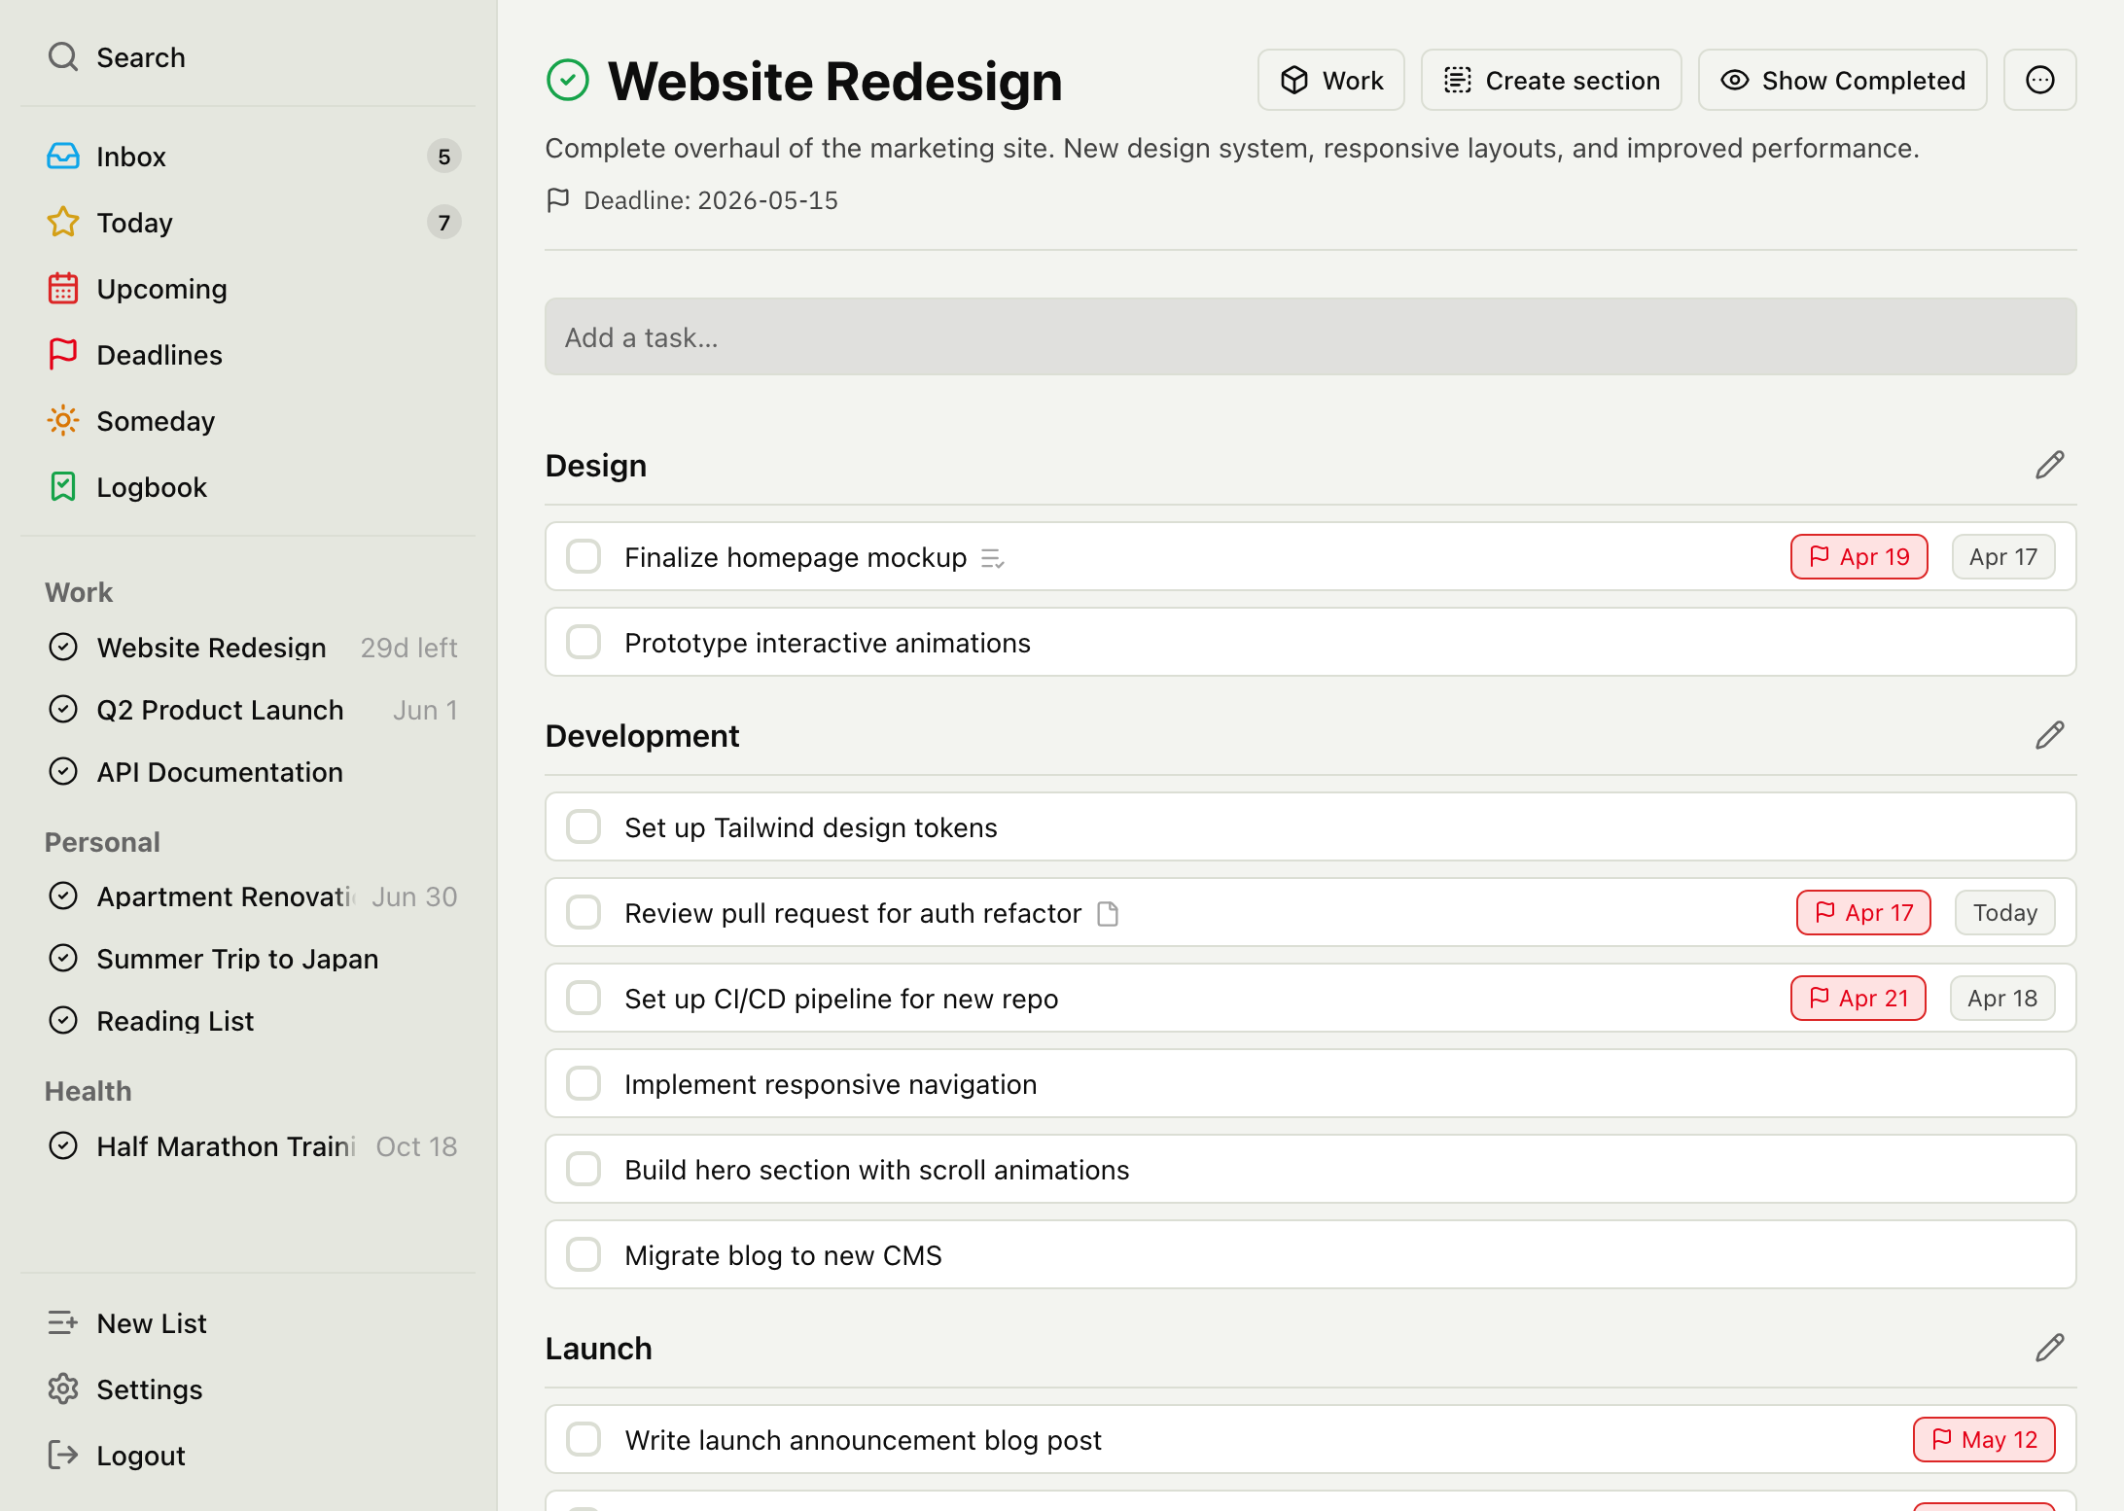Click the Search magnifier icon
This screenshot has height=1511, width=2124.
tap(63, 57)
